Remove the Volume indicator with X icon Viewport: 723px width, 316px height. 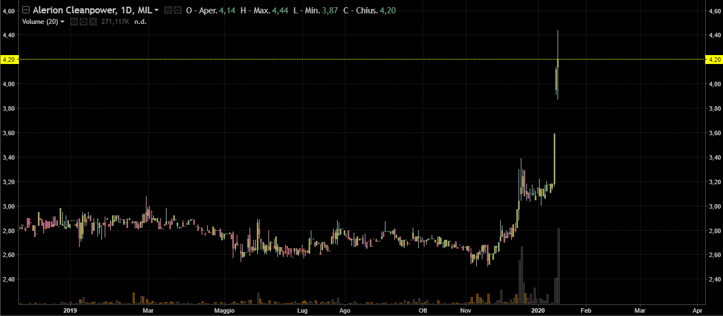(x=93, y=22)
